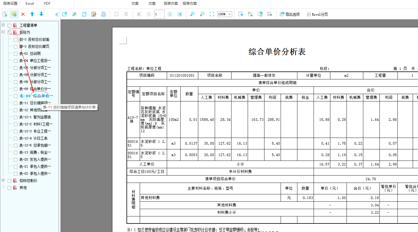This screenshot has width=418, height=232.
Task: Click the printer icon
Action: click(x=104, y=14)
